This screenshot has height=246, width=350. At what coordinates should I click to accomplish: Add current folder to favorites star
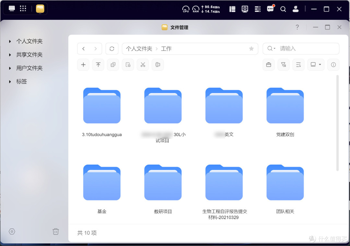click(x=251, y=49)
